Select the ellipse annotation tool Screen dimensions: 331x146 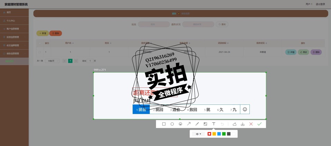pos(172,124)
